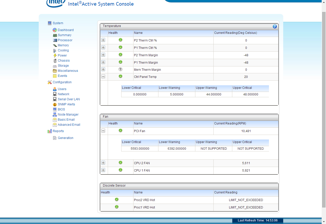This screenshot has height=224, width=326.
Task: Expand the P2 Therm Ctrl % row
Action: pos(103,40)
